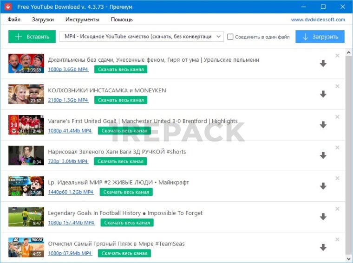The width and height of the screenshot is (353, 263).
Task: Open the www.dvdvideosoft.com link
Action: 318,19
